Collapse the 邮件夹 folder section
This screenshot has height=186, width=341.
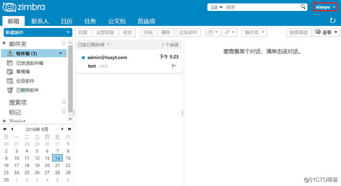(x=4, y=44)
